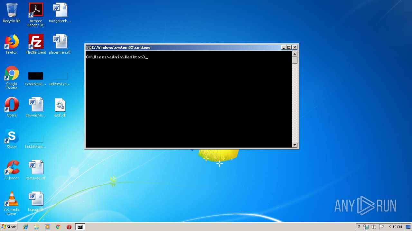The height and width of the screenshot is (231, 412).
Task: Minimize the cmd.exe window
Action: point(284,47)
